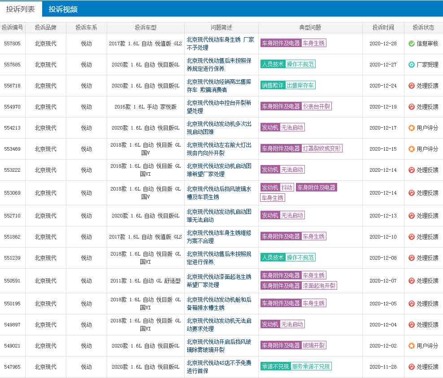Click the 漆面起泡开裂 tag
Image resolution: width=443 pixels, height=378 pixels.
pyautogui.click(x=319, y=286)
